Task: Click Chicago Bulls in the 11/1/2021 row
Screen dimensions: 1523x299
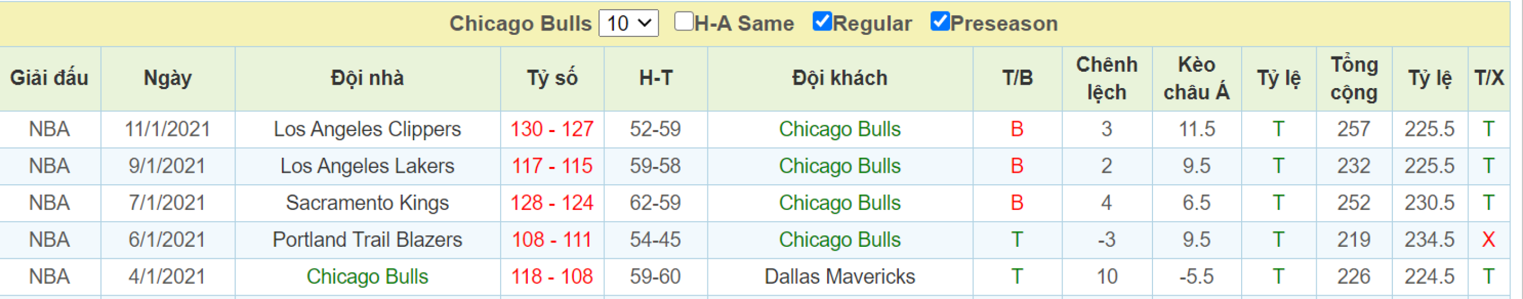Action: point(840,129)
